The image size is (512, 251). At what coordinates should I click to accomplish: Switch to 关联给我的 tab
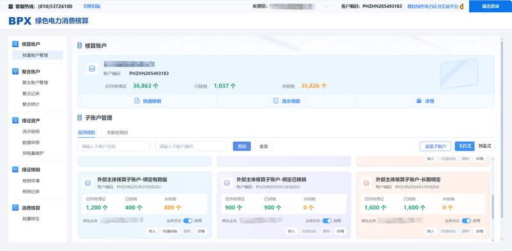coord(117,133)
